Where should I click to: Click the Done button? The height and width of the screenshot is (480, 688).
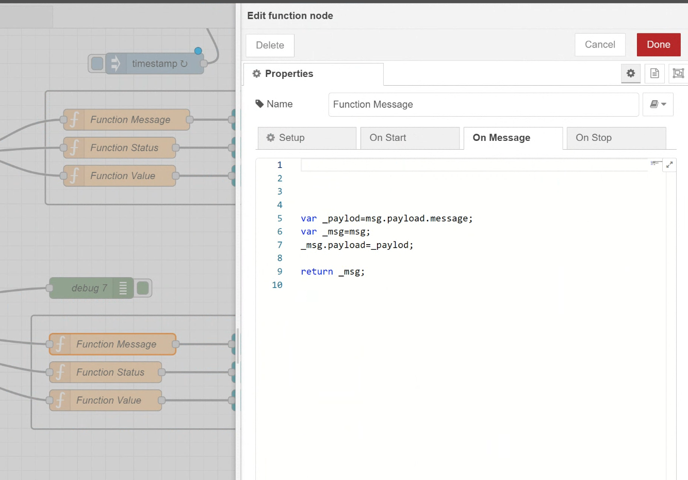[x=659, y=45]
